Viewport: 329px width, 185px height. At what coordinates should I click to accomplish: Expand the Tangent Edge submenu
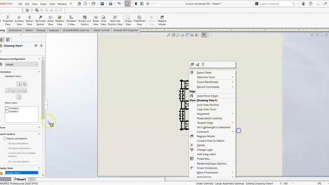212,123
